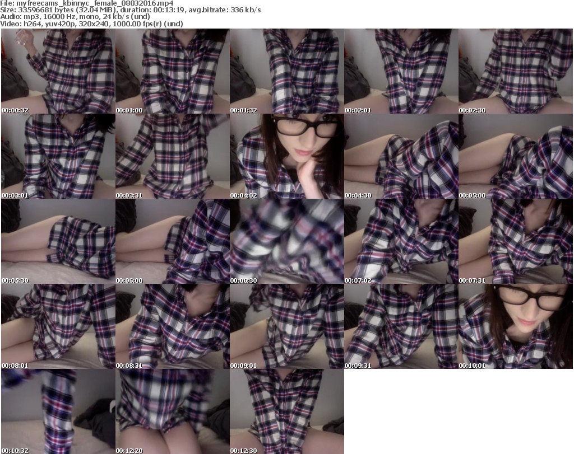The image size is (574, 454).
Task: Choose the frame labeled 00:09:31
Action: 401,326
